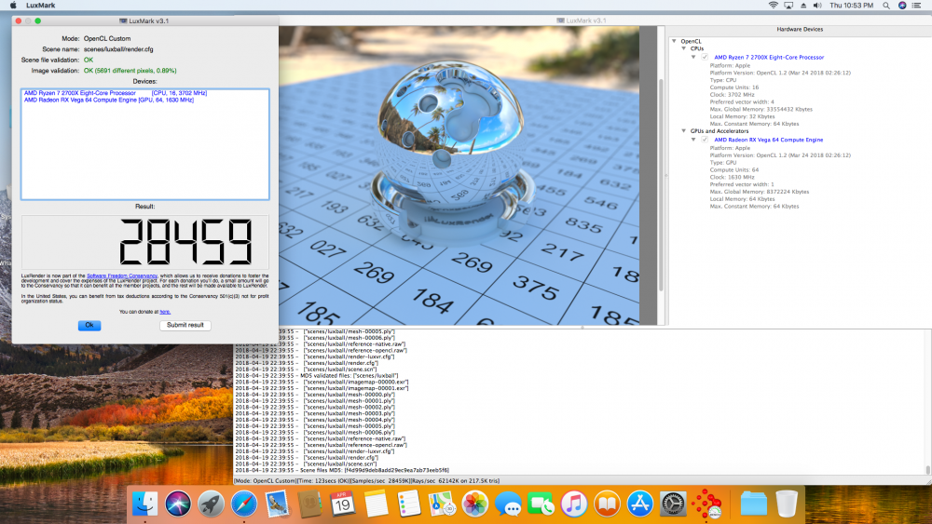The image size is (932, 524).
Task: Open Launchpad rocket icon
Action: tap(211, 504)
